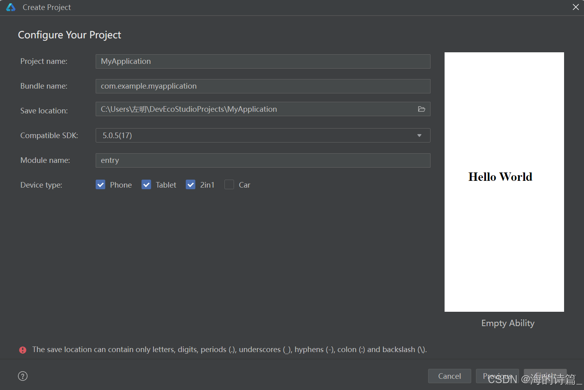Click the DevEco Studio logo icon
The height and width of the screenshot is (390, 584).
point(11,7)
